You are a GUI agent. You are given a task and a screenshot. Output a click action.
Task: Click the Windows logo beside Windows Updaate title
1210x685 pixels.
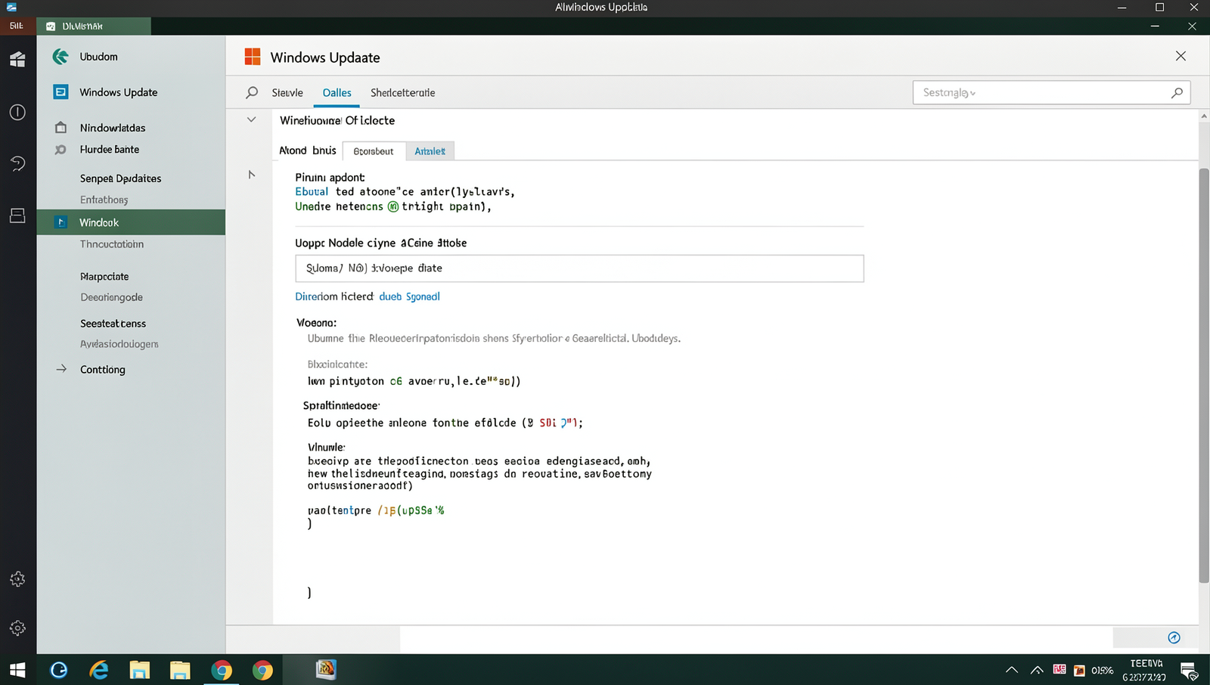coord(253,57)
